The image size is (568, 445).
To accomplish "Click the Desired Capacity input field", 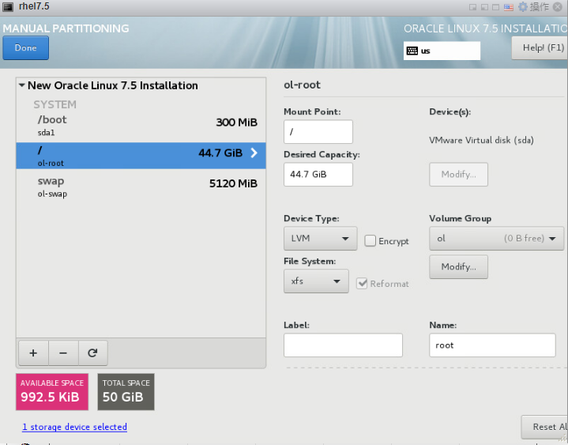I will pyautogui.click(x=318, y=175).
